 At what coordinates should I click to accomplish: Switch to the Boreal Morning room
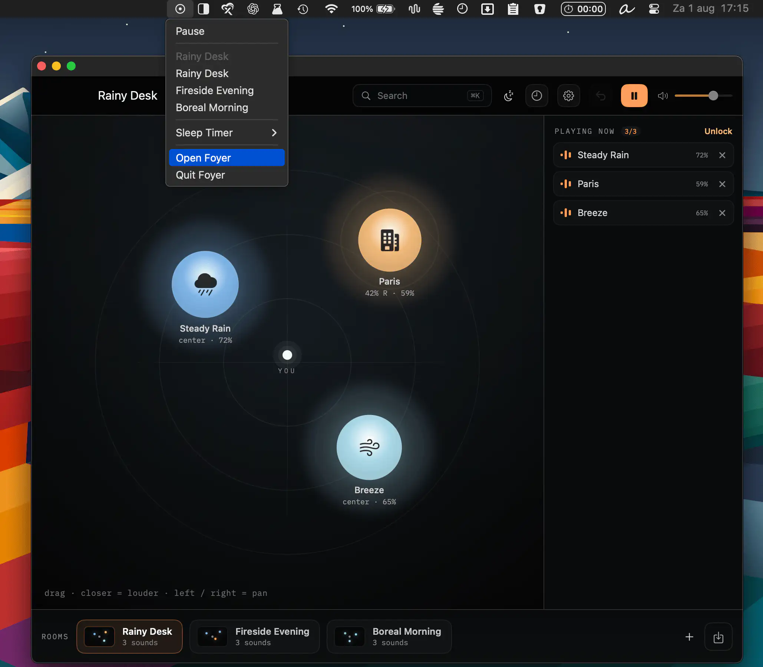pos(389,637)
